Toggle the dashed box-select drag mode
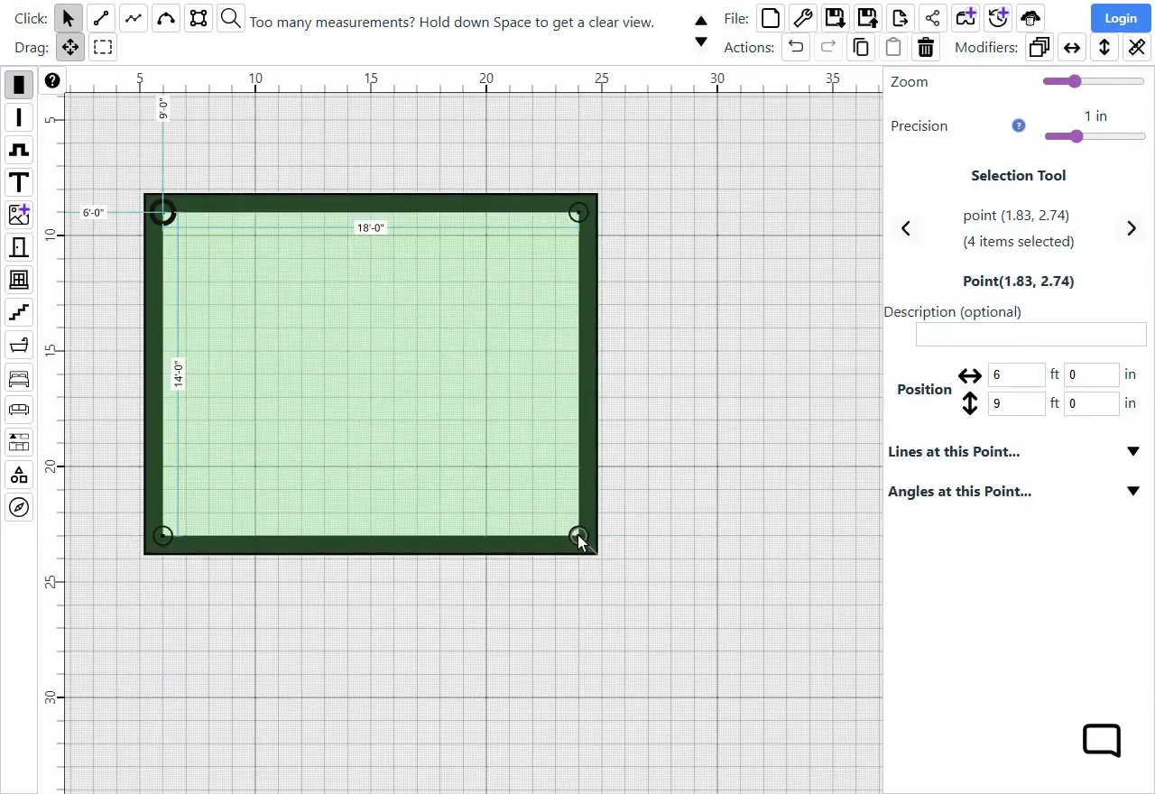Screen dimensions: 1155x794 tap(102, 47)
